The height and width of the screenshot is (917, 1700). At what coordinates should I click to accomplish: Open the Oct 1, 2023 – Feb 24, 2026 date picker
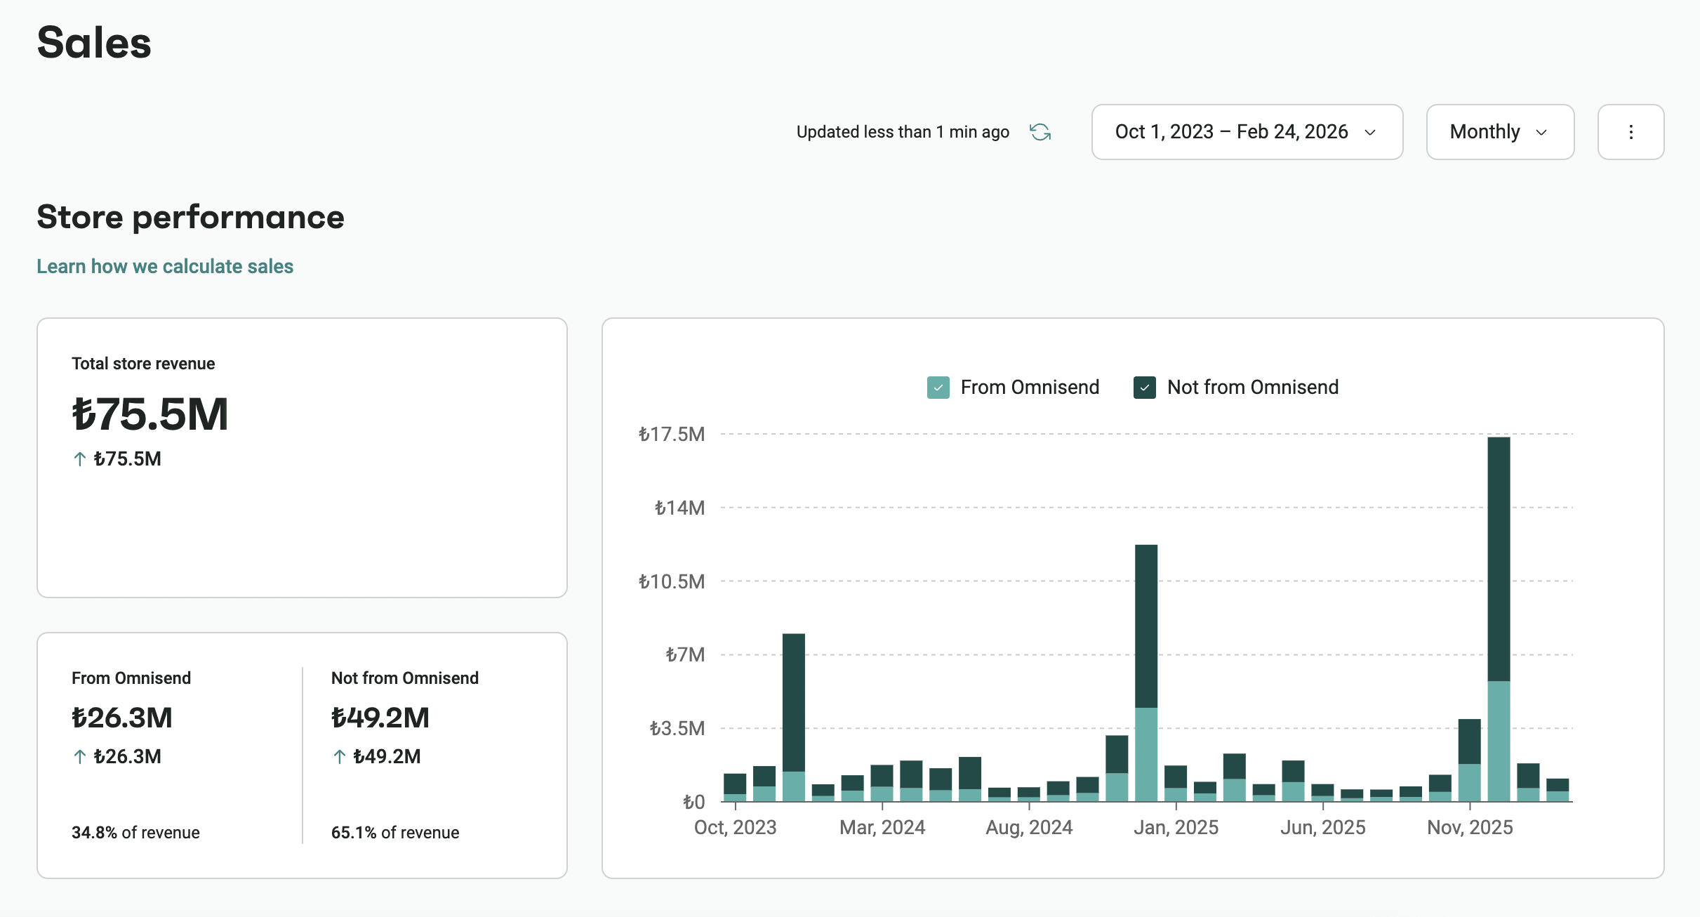[1247, 131]
